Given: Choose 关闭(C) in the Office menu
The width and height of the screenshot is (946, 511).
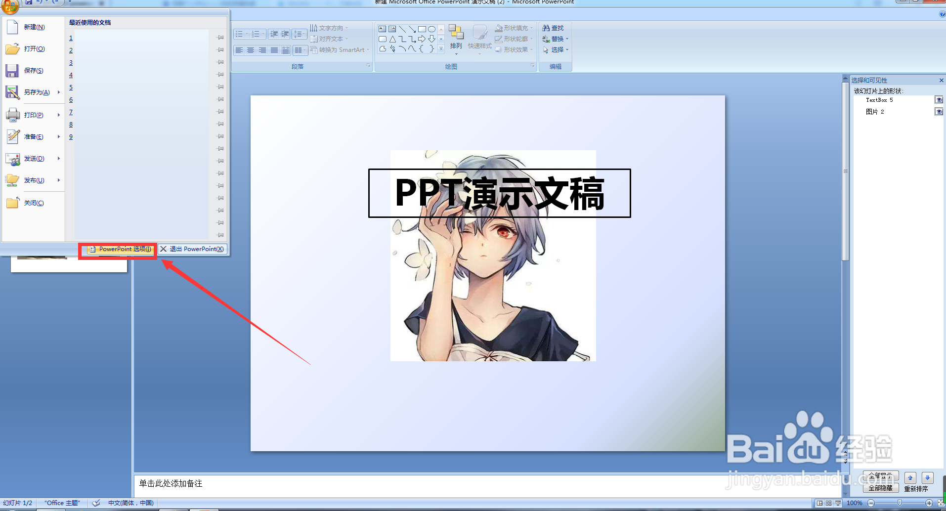Looking at the screenshot, I should [x=33, y=203].
